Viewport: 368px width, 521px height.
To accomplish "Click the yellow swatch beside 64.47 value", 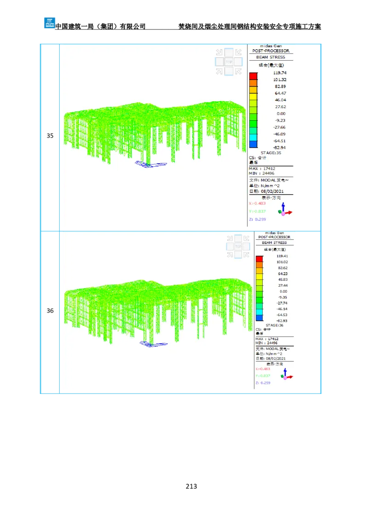I will click(254, 93).
